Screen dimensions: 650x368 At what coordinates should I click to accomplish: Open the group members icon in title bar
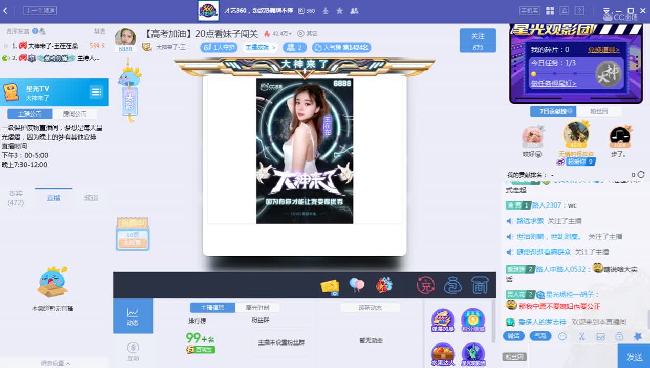pos(354,11)
